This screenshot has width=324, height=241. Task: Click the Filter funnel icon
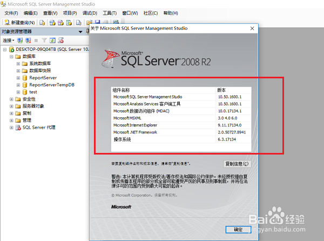[x=44, y=41]
